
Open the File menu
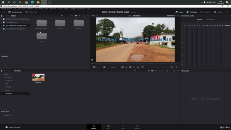15,9
